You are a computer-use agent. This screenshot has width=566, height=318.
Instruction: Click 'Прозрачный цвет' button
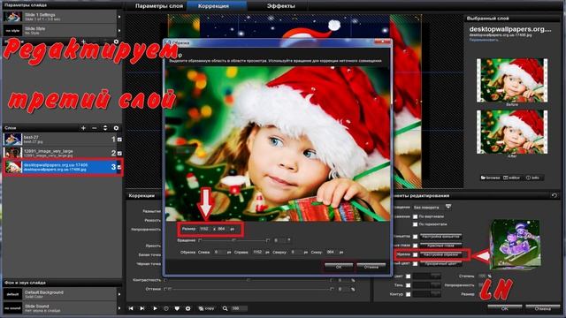click(x=441, y=263)
